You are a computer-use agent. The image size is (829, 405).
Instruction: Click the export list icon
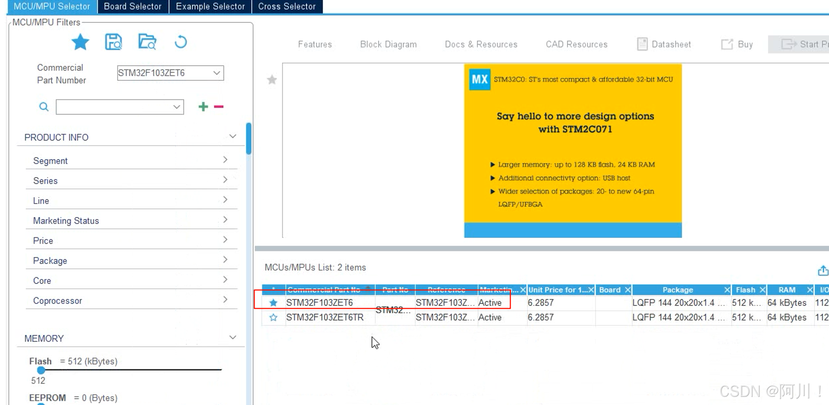[x=823, y=271]
